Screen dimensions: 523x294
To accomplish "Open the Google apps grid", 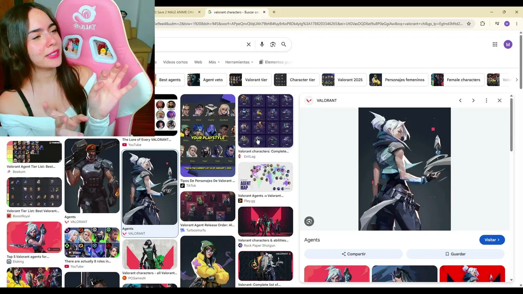I will [x=495, y=45].
